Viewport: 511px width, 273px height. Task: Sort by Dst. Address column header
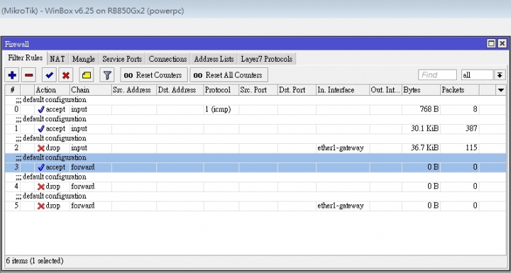coord(180,90)
